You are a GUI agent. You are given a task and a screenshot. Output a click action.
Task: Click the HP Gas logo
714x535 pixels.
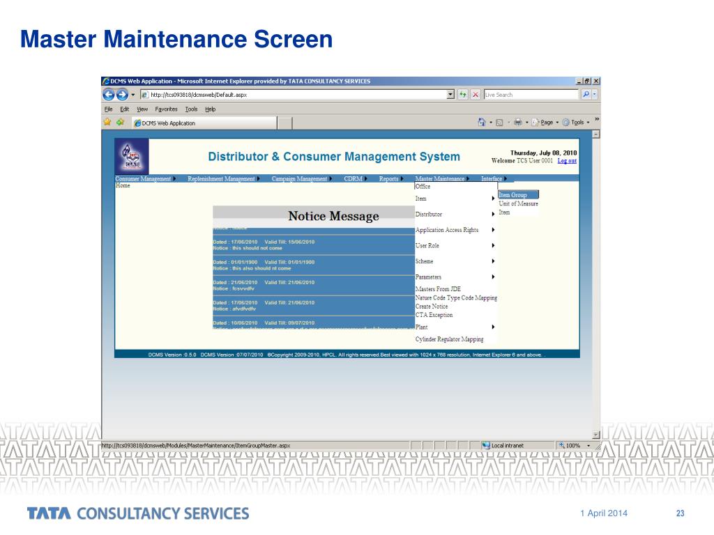(132, 156)
